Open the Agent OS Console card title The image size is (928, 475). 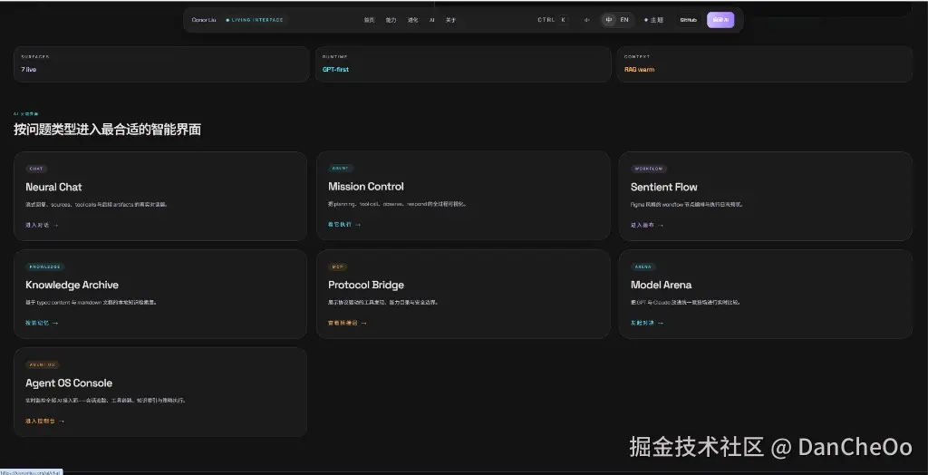click(69, 383)
